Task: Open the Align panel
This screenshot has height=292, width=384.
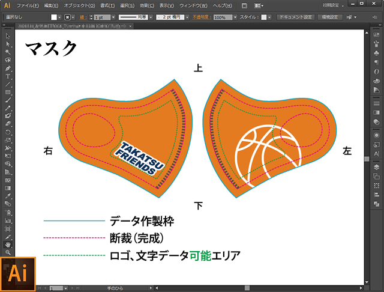Action: (376, 195)
